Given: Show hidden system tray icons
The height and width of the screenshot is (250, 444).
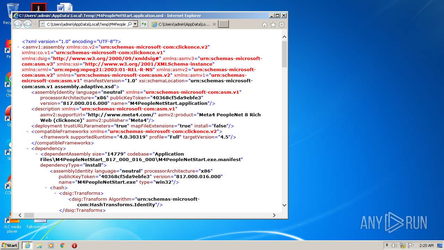Looking at the screenshot, I should (x=387, y=245).
